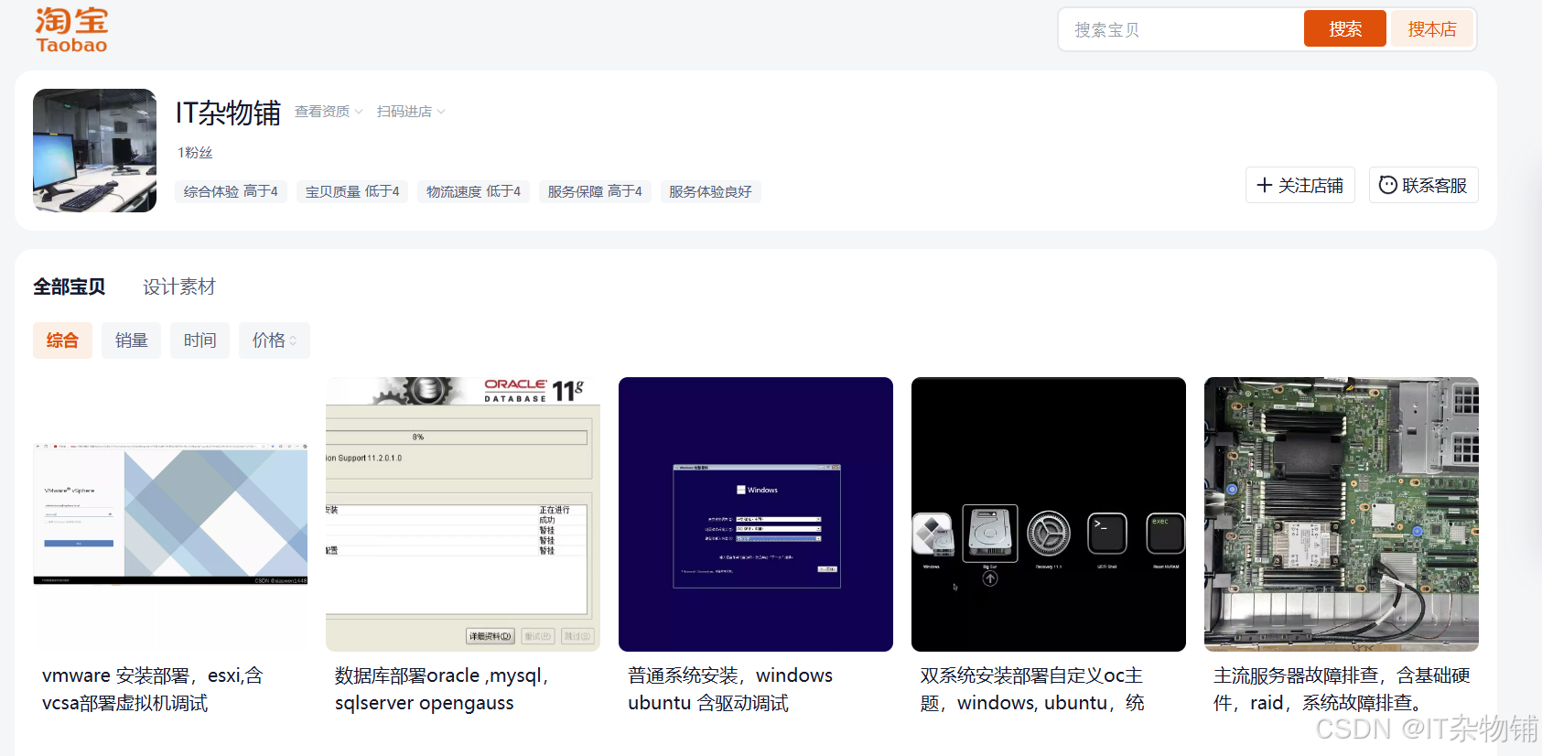Sort items by 综合
The image size is (1542, 756).
click(x=62, y=340)
